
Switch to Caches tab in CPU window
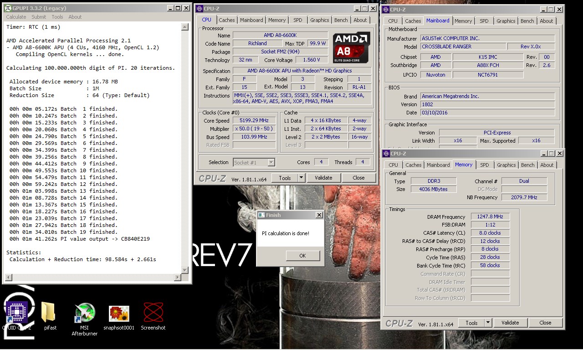pyautogui.click(x=226, y=20)
